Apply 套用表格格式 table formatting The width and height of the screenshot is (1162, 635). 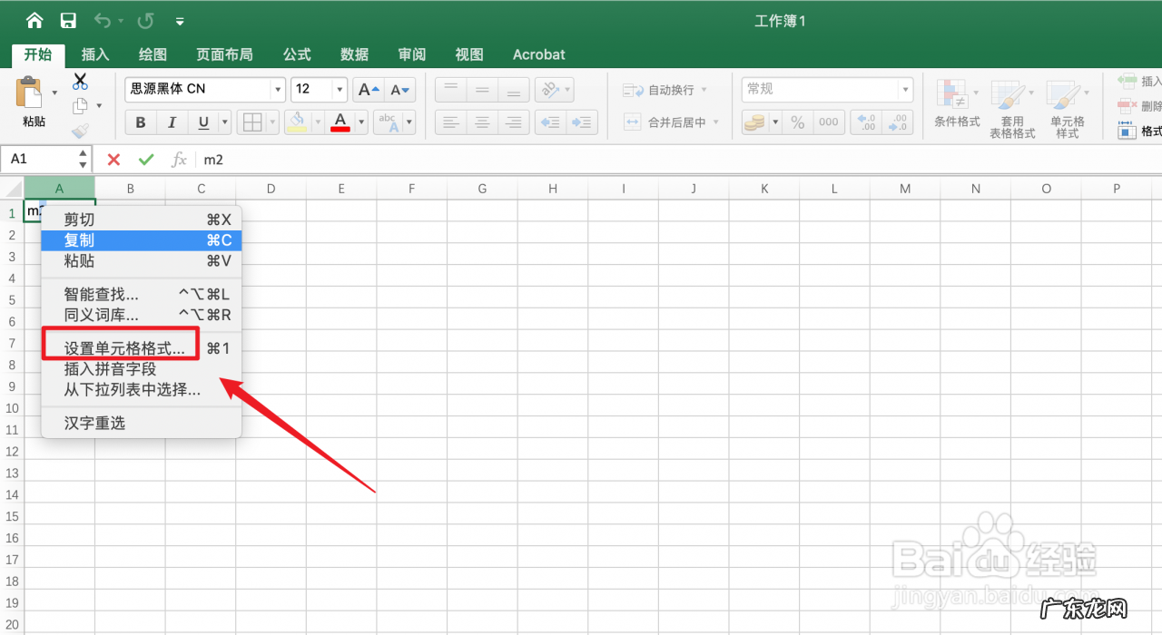1011,107
